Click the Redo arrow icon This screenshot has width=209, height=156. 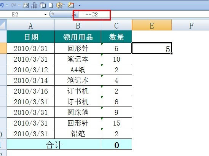pos(14,5)
